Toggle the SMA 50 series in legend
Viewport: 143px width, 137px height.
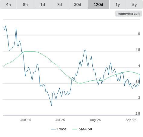tap(82, 129)
